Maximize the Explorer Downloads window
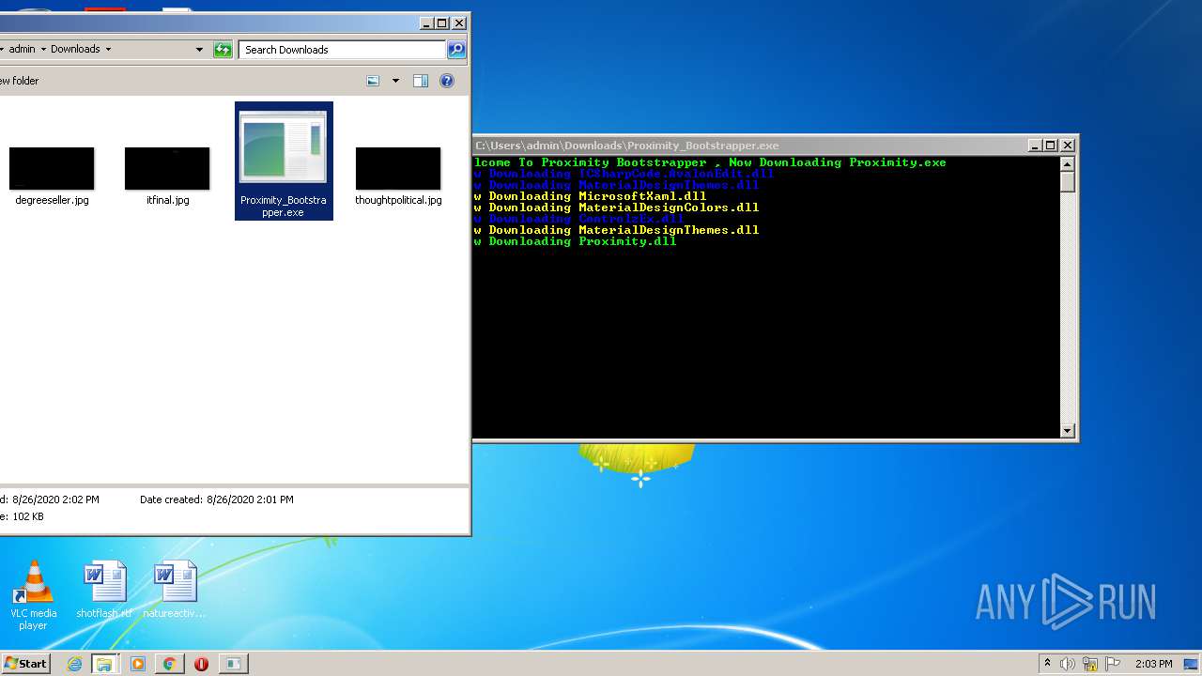This screenshot has width=1202, height=676. [442, 23]
